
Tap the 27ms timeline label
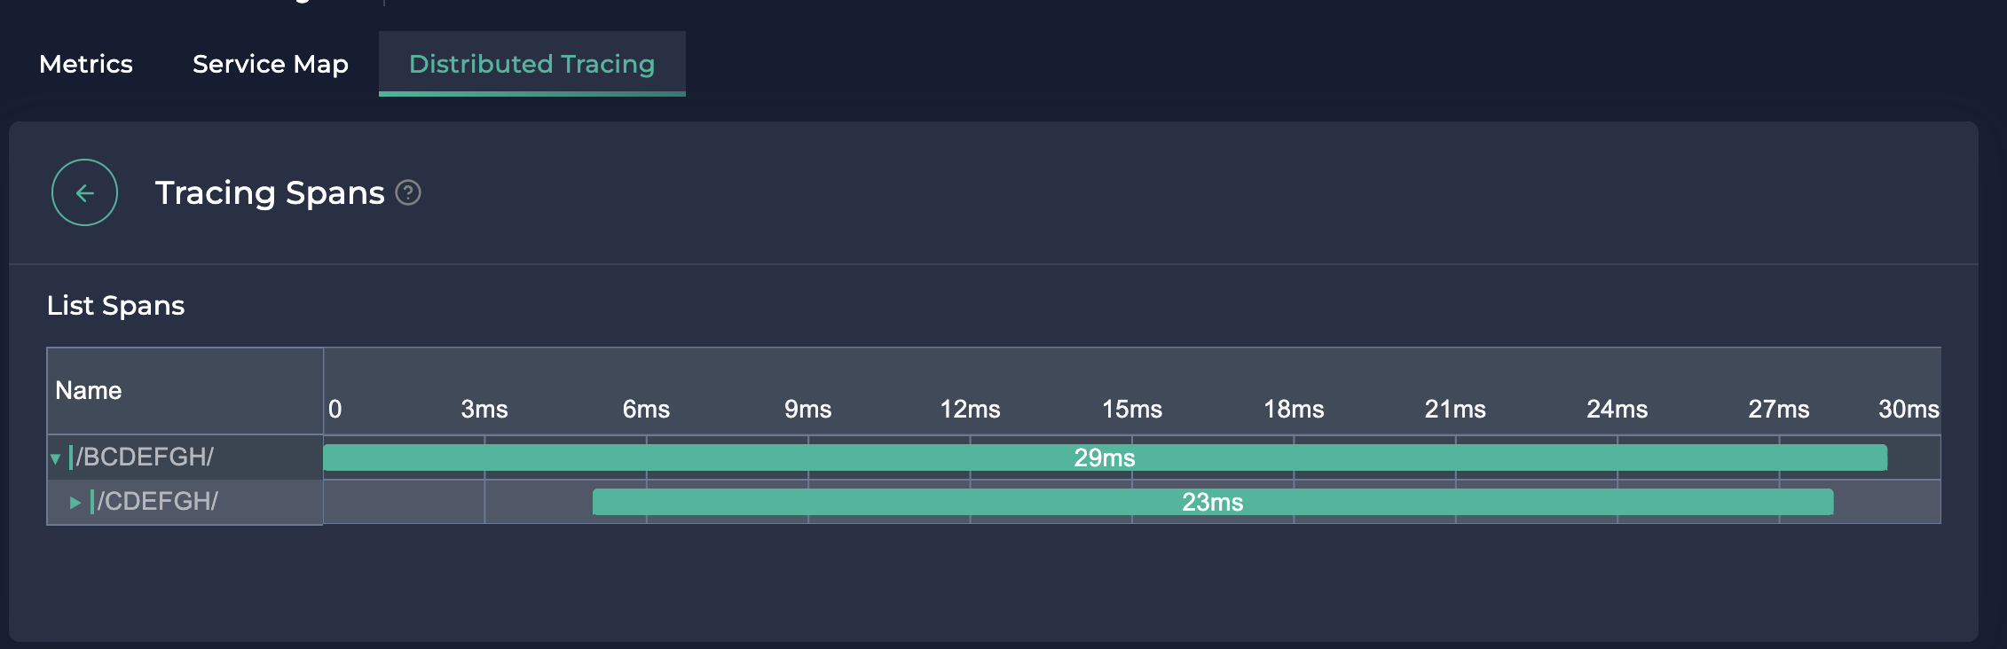point(1778,409)
